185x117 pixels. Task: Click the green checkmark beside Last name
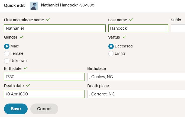[131, 20]
